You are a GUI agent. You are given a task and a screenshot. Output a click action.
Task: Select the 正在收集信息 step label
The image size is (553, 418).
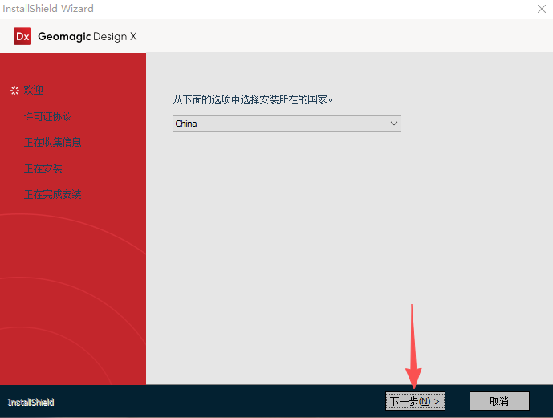tap(52, 142)
